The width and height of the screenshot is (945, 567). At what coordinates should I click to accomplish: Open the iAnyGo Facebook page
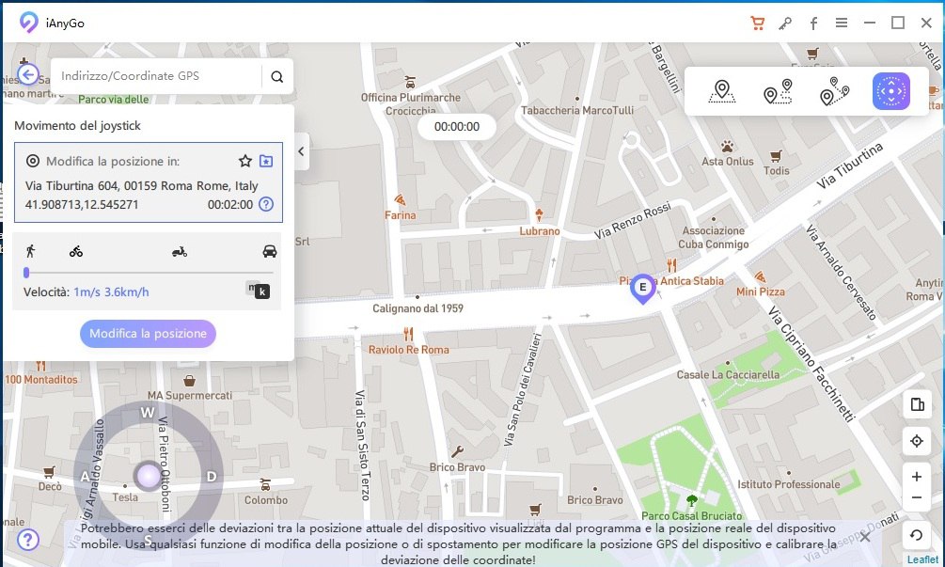pyautogui.click(x=813, y=22)
